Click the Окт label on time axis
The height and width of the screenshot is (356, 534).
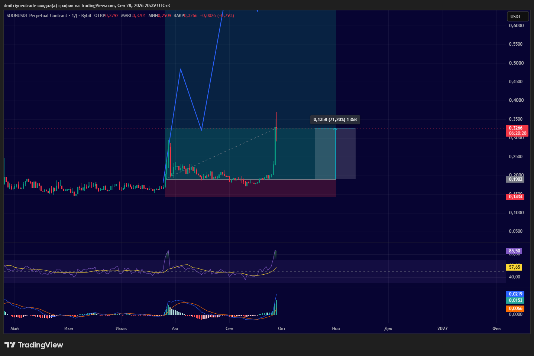coord(282,329)
